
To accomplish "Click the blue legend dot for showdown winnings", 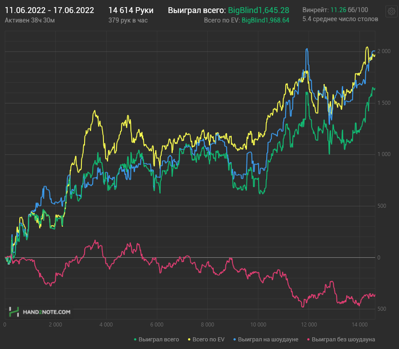I will pyautogui.click(x=234, y=340).
